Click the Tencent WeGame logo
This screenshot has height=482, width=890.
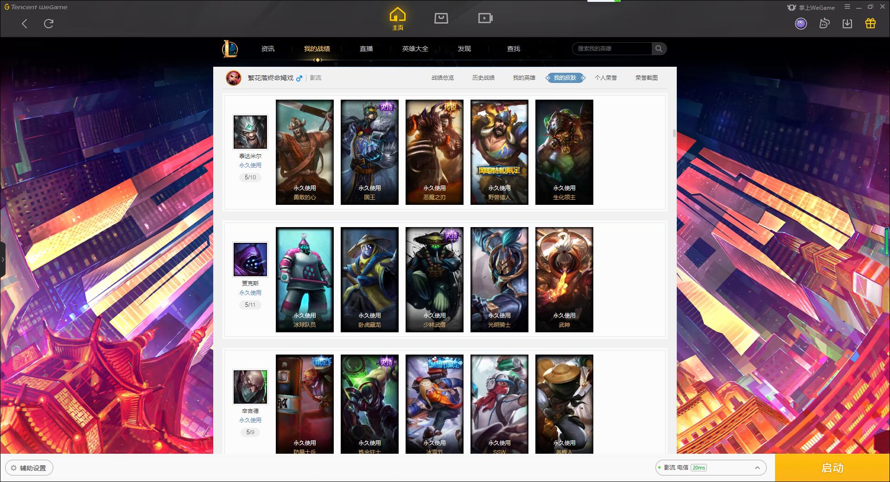36,7
